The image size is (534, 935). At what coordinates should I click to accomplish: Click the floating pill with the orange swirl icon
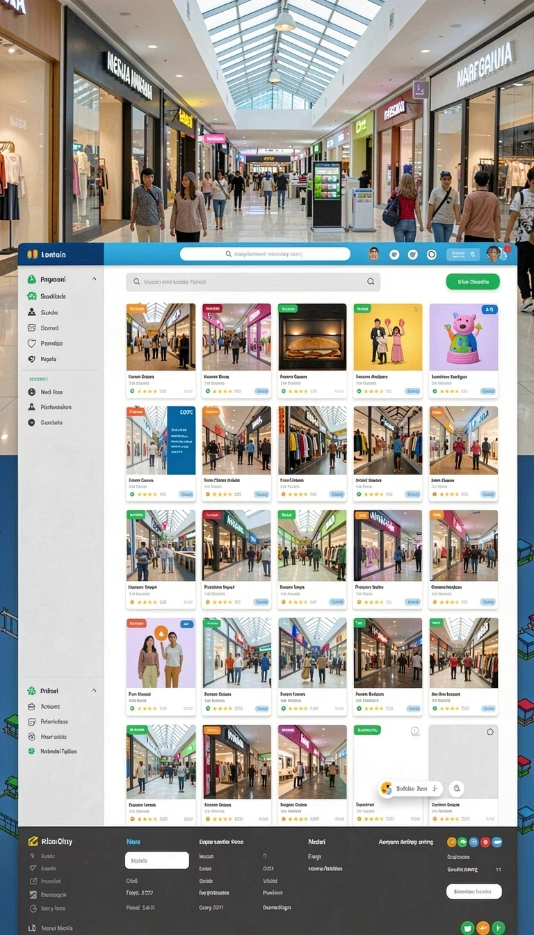coord(412,789)
